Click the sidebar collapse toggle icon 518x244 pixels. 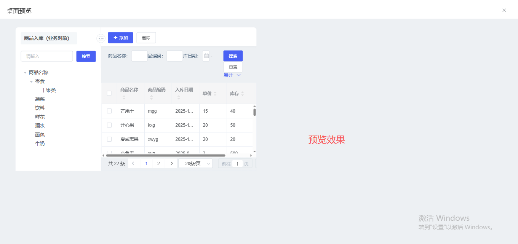[101, 38]
